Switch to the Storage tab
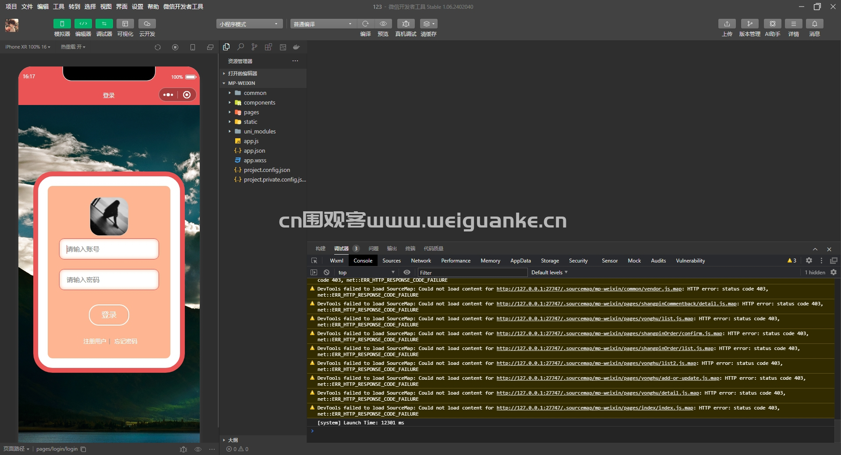Image resolution: width=841 pixels, height=455 pixels. (x=550, y=261)
